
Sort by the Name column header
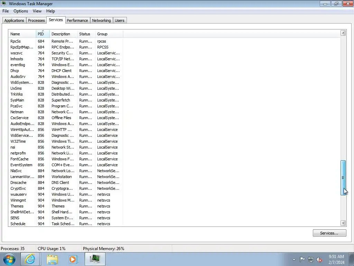22,34
